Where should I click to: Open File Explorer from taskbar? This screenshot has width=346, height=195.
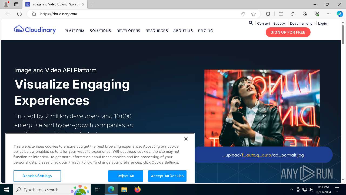click(124, 190)
